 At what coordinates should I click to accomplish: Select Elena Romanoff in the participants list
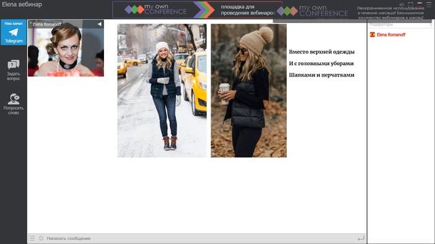click(391, 35)
